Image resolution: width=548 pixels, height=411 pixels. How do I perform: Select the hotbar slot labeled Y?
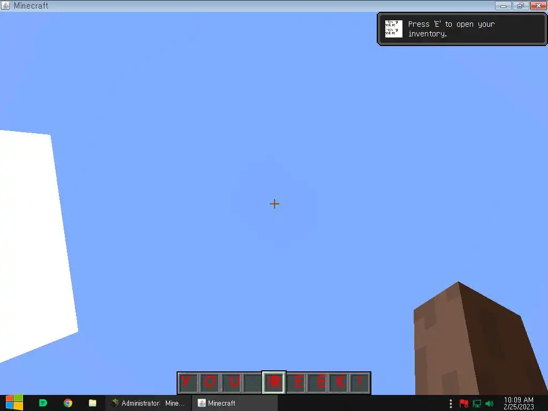(x=189, y=382)
